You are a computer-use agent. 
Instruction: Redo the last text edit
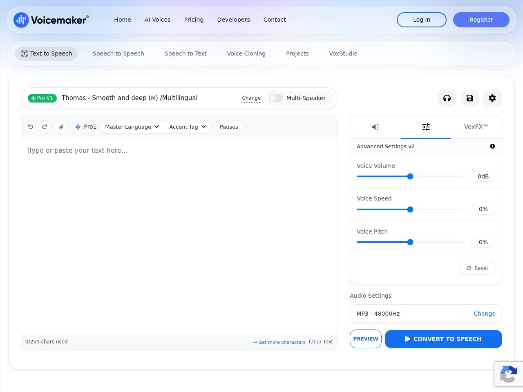(45, 127)
